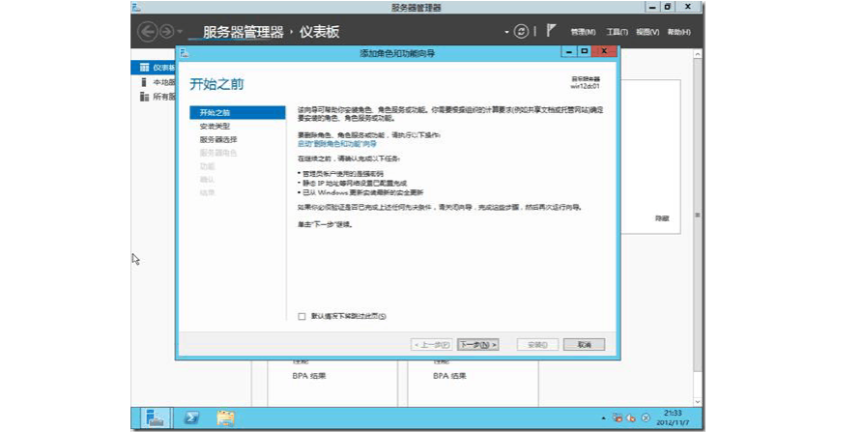Viewport: 863px width, 432px height.
Task: Click the back navigation arrow in Server Manager
Action: 148,32
